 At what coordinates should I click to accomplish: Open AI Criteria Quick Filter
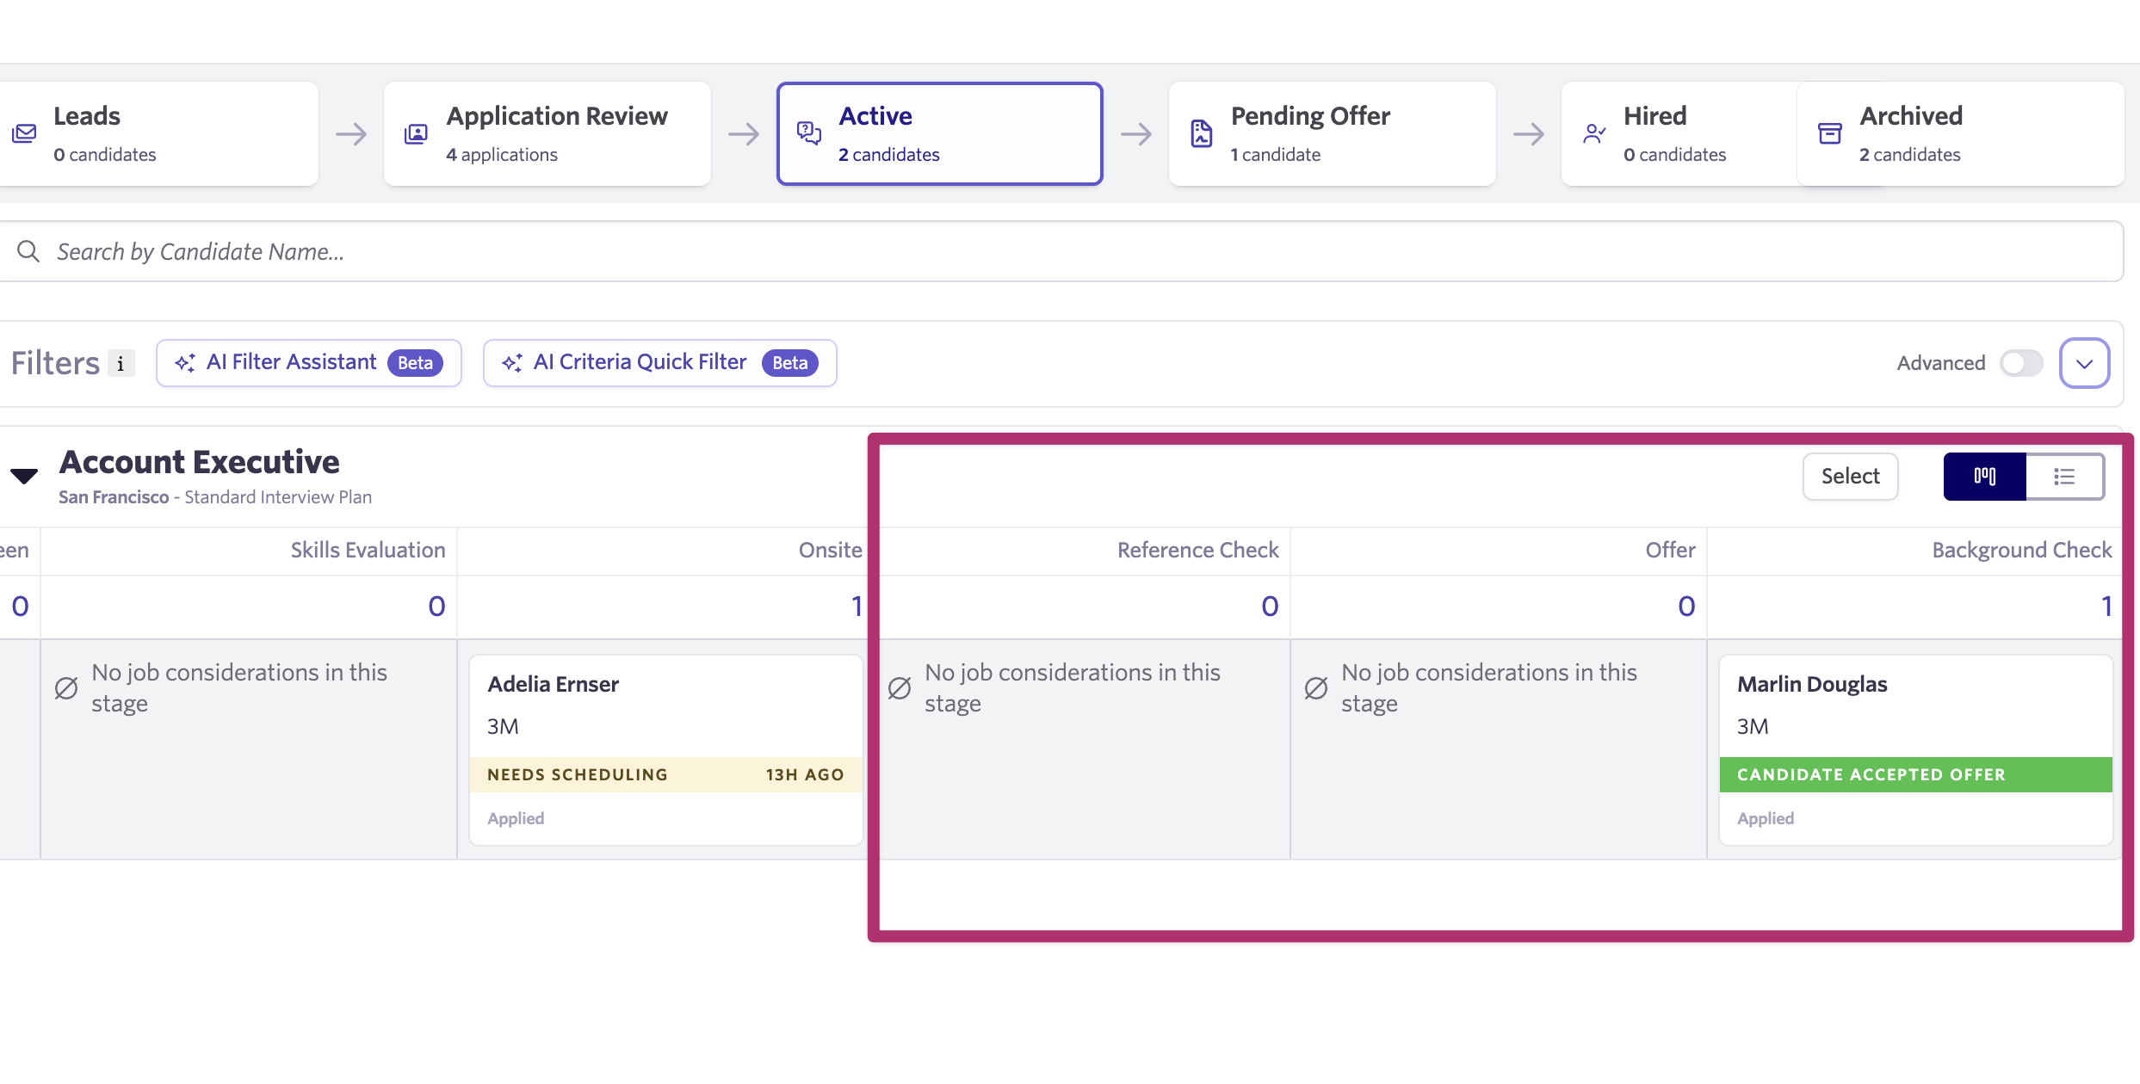pyautogui.click(x=659, y=363)
